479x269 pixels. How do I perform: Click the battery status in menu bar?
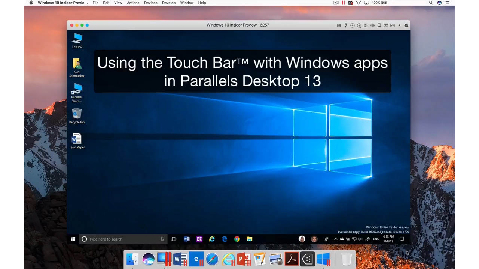coord(380,3)
